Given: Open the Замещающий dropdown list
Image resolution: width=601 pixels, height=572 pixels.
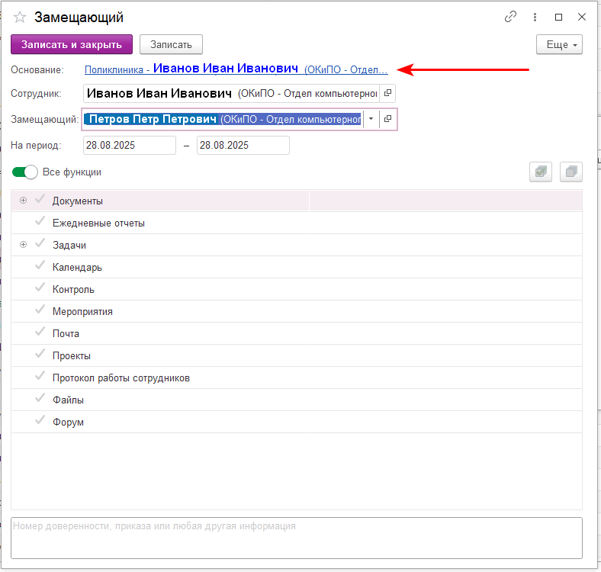Looking at the screenshot, I should 371,119.
